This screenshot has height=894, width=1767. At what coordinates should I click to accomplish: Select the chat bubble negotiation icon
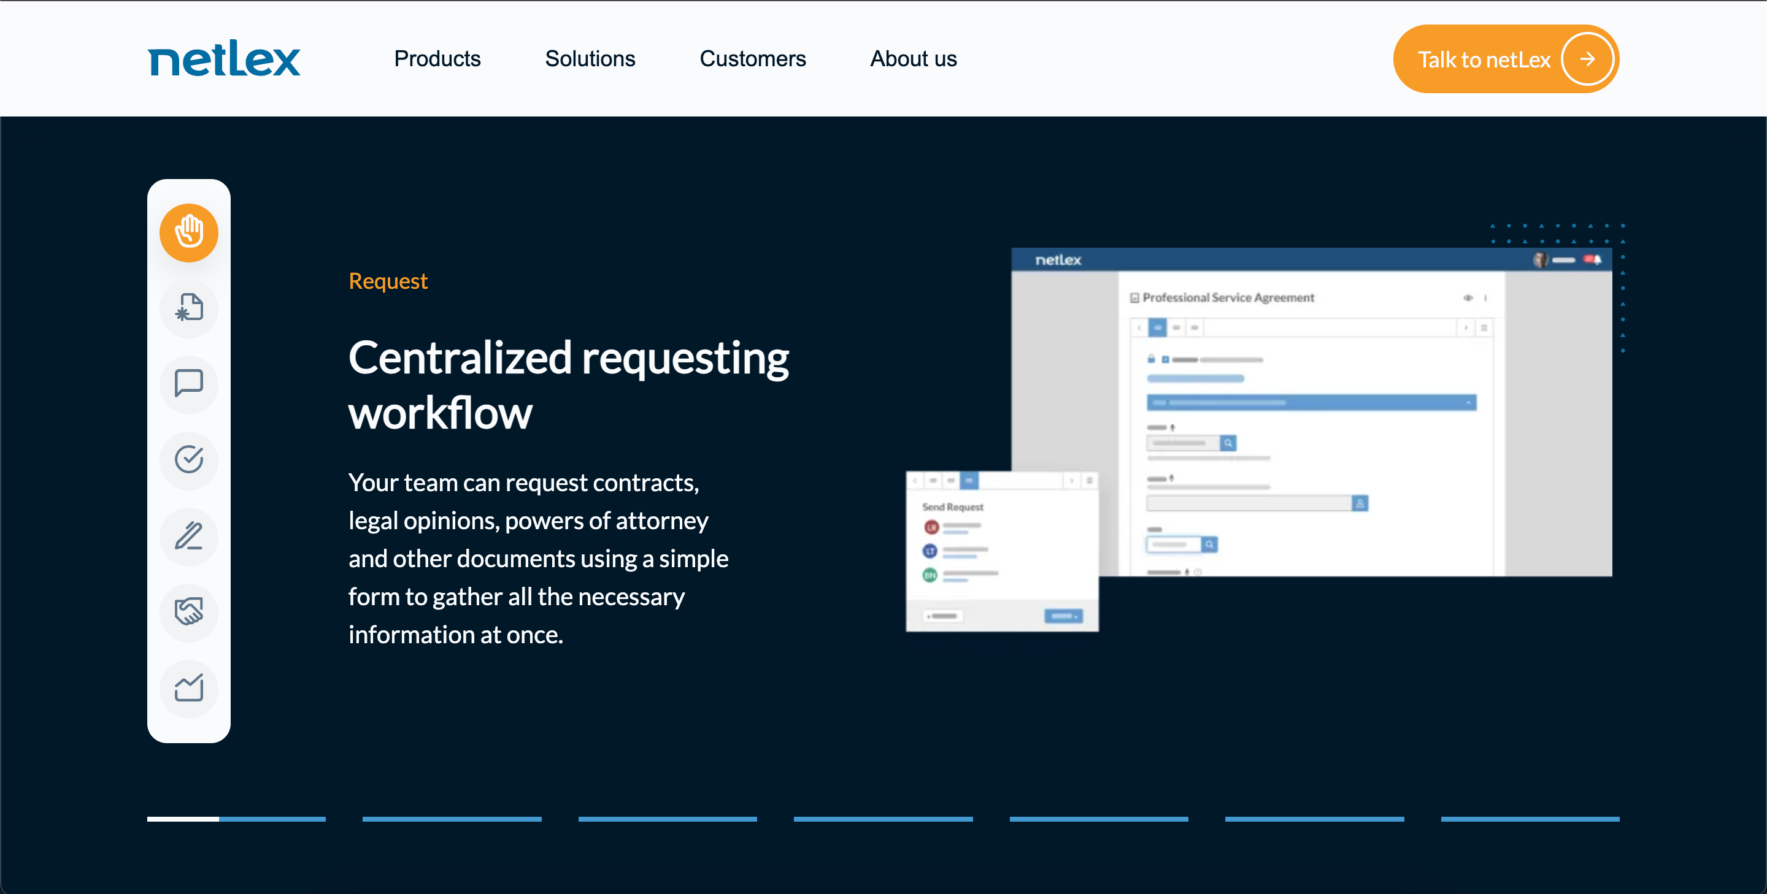click(188, 384)
